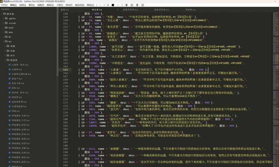
Task: Click the name '人参果' on line 165
Action: [114, 70]
